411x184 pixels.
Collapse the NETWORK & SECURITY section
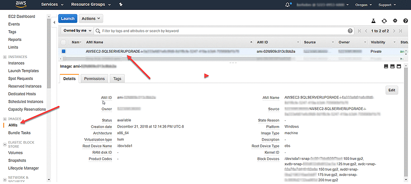[x=5, y=180]
